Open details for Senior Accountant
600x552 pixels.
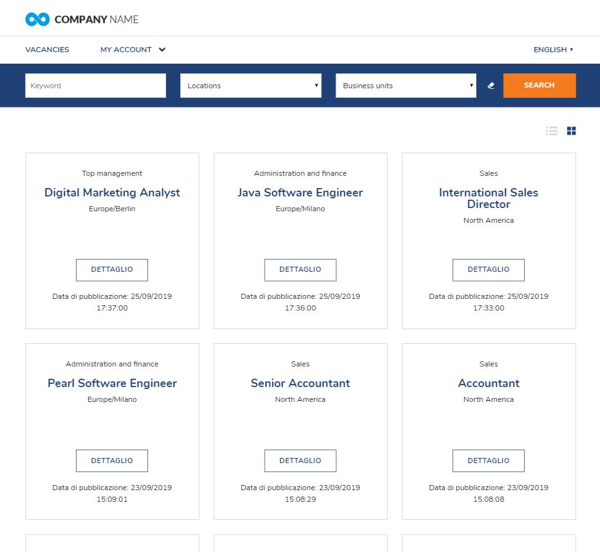tap(300, 461)
